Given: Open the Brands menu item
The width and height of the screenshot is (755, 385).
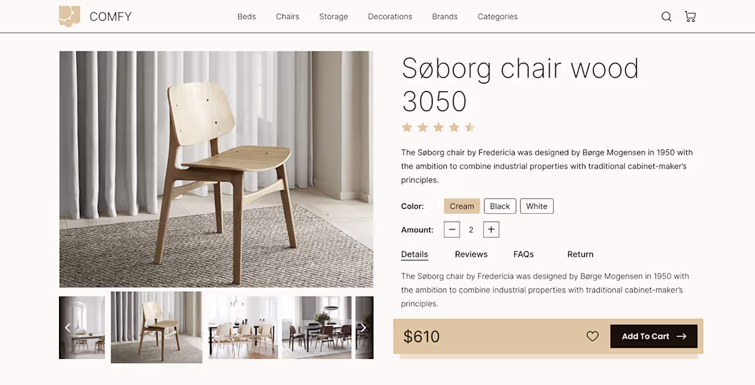Looking at the screenshot, I should point(445,16).
